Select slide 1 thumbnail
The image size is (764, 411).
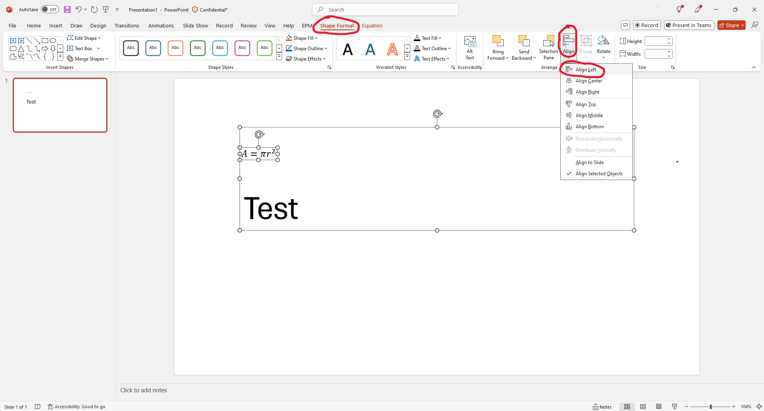pyautogui.click(x=60, y=105)
